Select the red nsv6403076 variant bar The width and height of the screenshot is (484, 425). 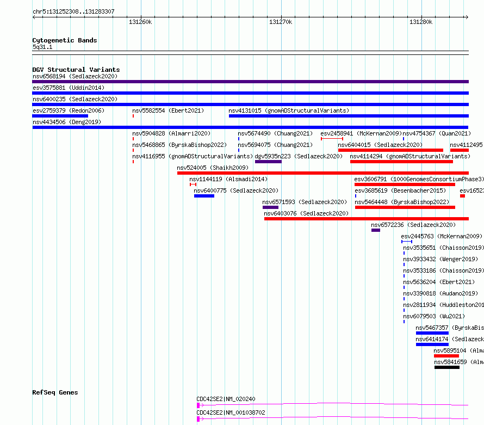[x=367, y=219]
